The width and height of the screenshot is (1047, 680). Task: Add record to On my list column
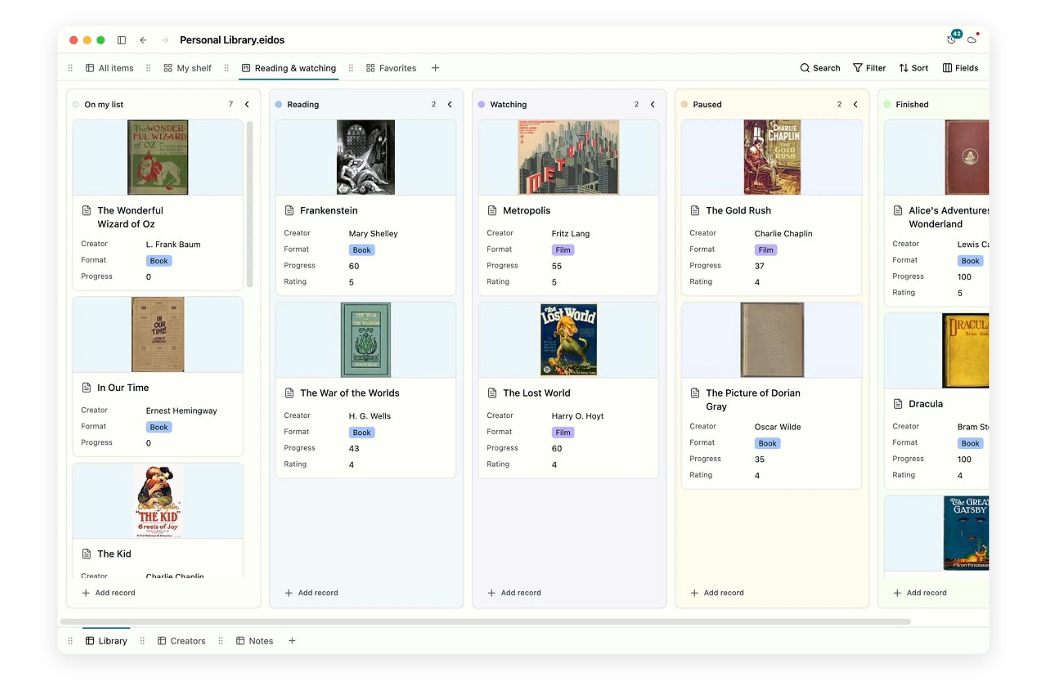[108, 592]
